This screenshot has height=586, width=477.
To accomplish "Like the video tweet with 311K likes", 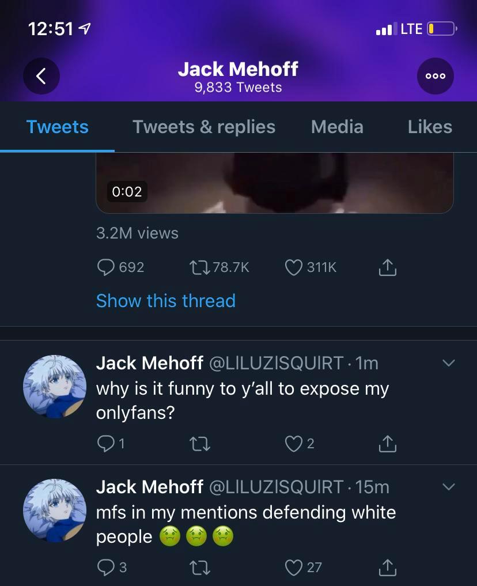I will (x=294, y=267).
